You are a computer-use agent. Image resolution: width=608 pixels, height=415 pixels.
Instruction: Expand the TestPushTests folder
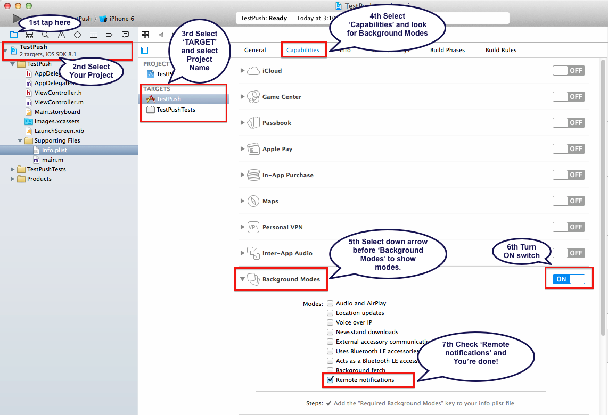point(12,169)
